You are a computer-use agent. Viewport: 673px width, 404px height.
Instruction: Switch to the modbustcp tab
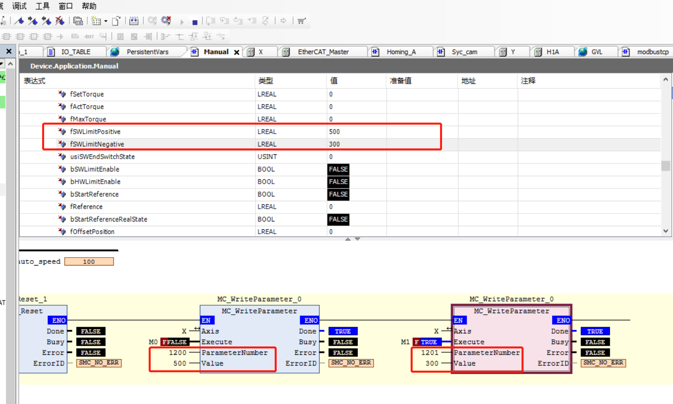[653, 52]
